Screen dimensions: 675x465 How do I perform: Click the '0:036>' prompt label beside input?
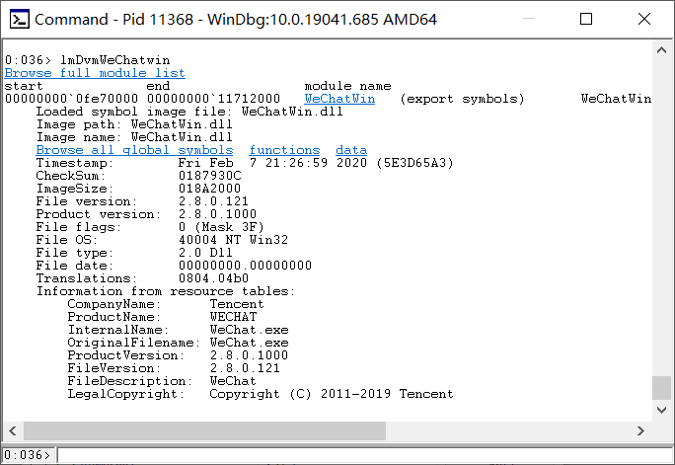pyautogui.click(x=28, y=455)
